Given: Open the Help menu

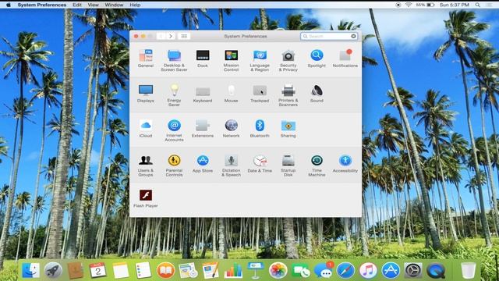Looking at the screenshot, I should [135, 5].
